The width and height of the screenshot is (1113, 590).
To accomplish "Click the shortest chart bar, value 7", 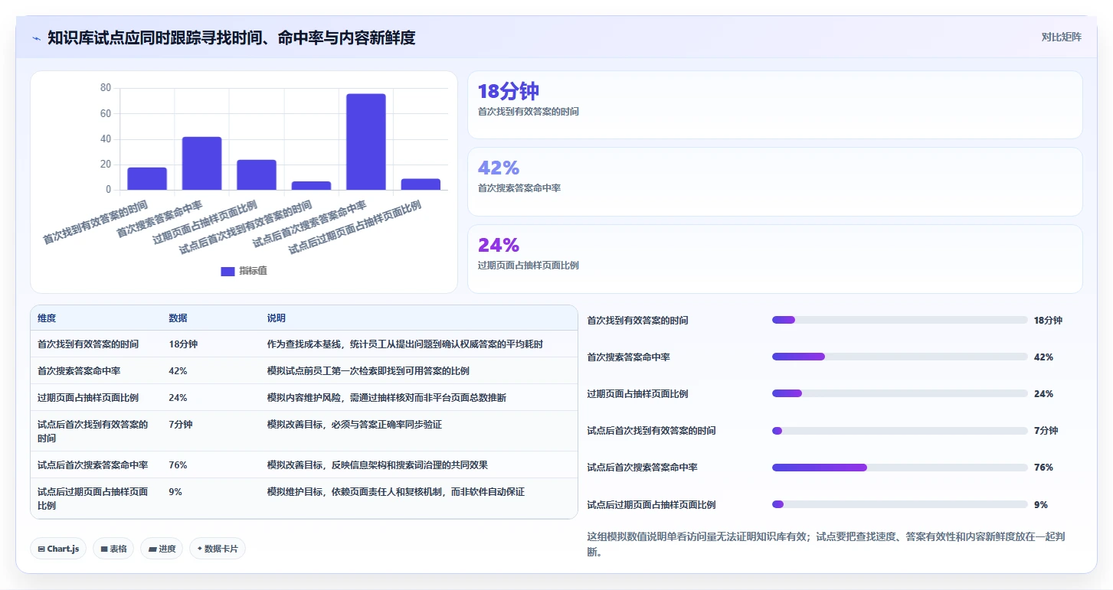I will (311, 185).
